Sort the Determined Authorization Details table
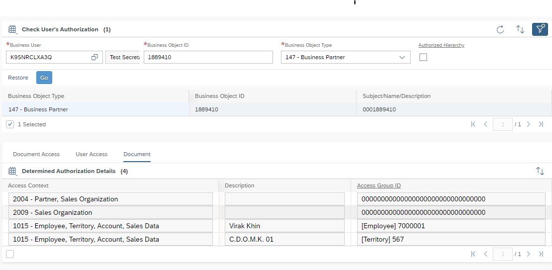This screenshot has width=552, height=270. click(540, 171)
